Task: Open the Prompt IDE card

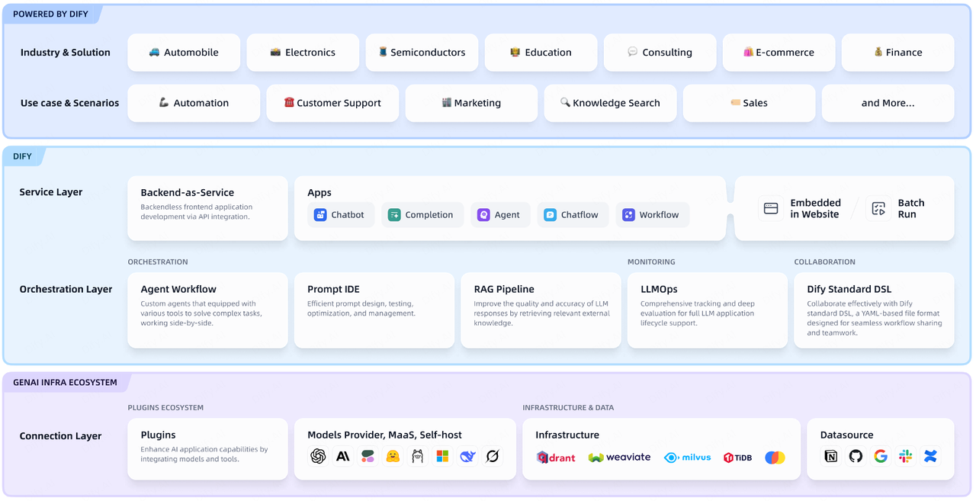Action: click(x=374, y=310)
